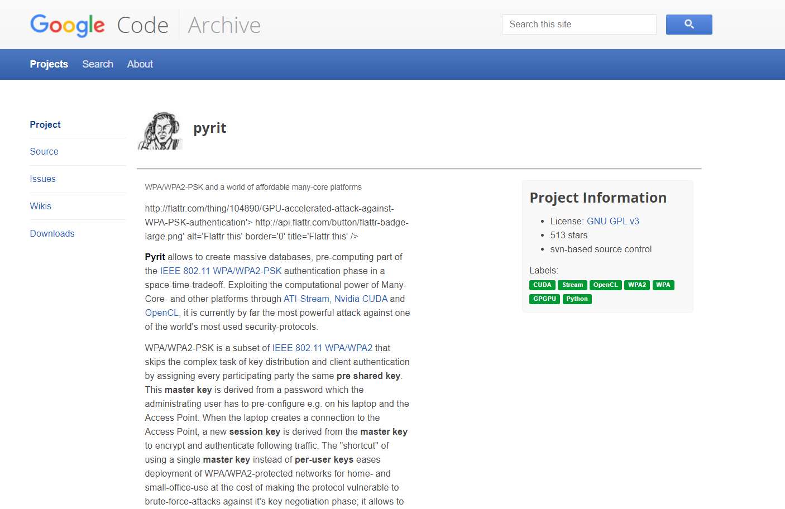The width and height of the screenshot is (785, 509).
Task: Open the Issues sidebar section
Action: 43,179
